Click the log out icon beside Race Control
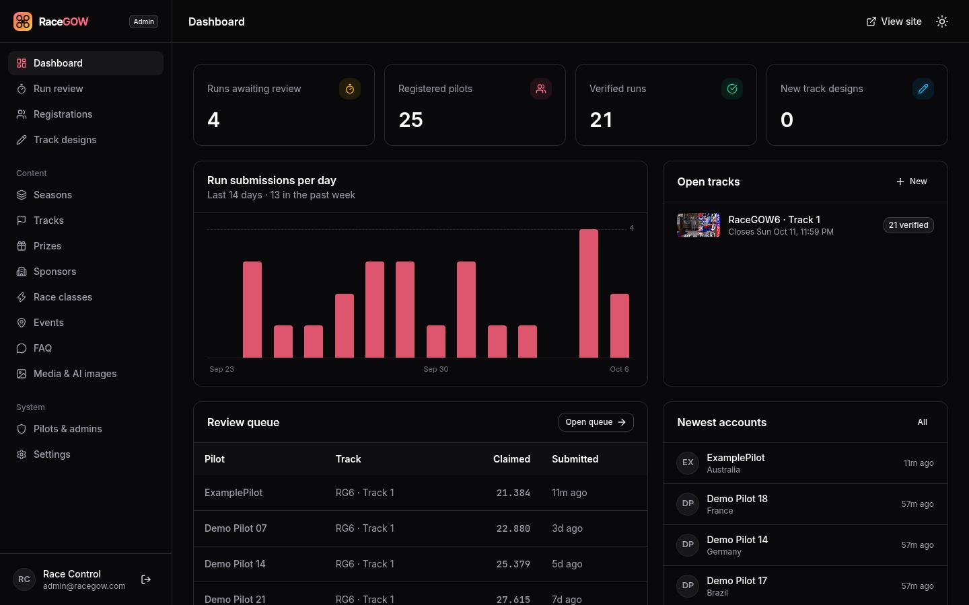This screenshot has width=969, height=605. click(146, 579)
